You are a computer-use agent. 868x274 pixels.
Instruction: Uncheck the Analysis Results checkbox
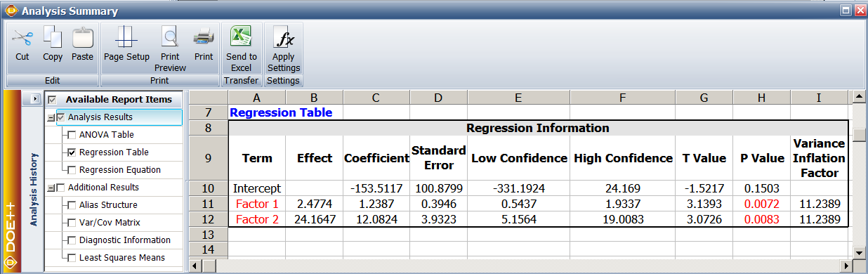60,117
